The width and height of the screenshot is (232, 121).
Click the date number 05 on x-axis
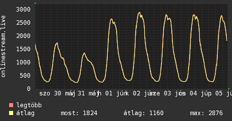click(x=219, y=93)
